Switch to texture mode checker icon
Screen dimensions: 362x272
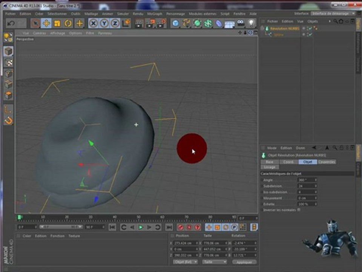(8, 62)
